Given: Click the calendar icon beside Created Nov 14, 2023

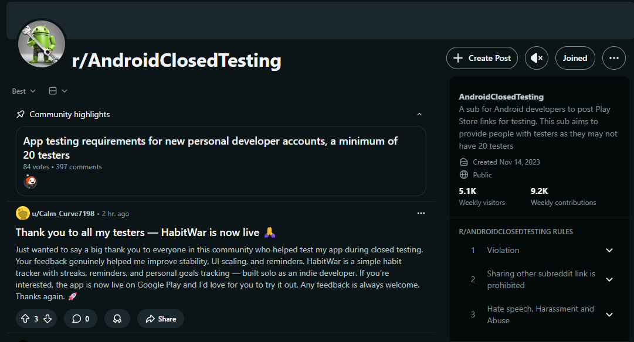Looking at the screenshot, I should click(x=463, y=162).
